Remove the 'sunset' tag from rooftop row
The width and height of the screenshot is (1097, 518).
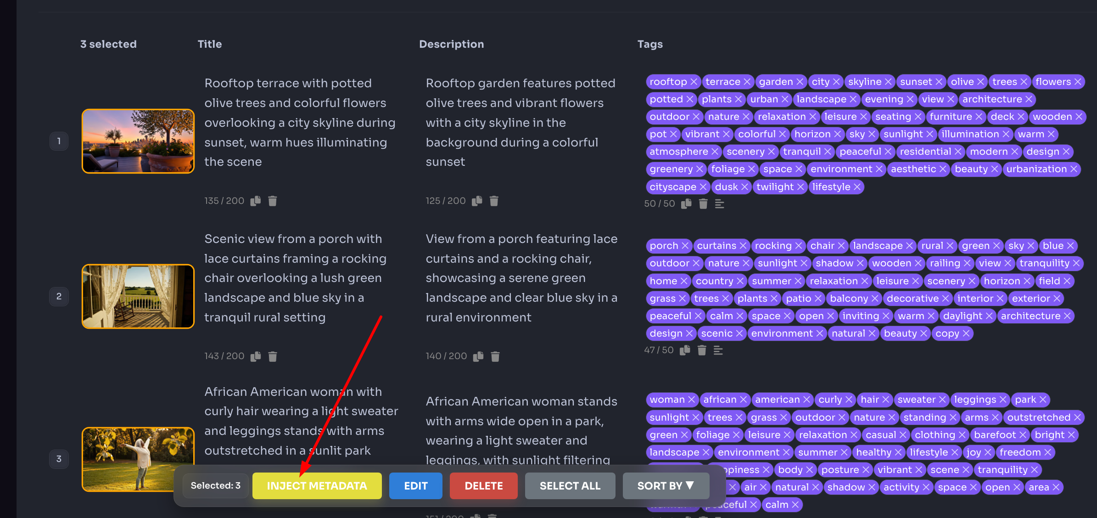coord(939,81)
